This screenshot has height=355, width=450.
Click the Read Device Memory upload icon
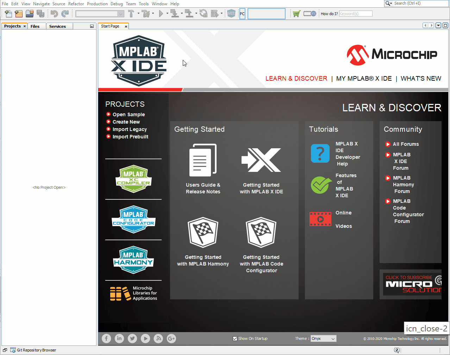pos(189,14)
